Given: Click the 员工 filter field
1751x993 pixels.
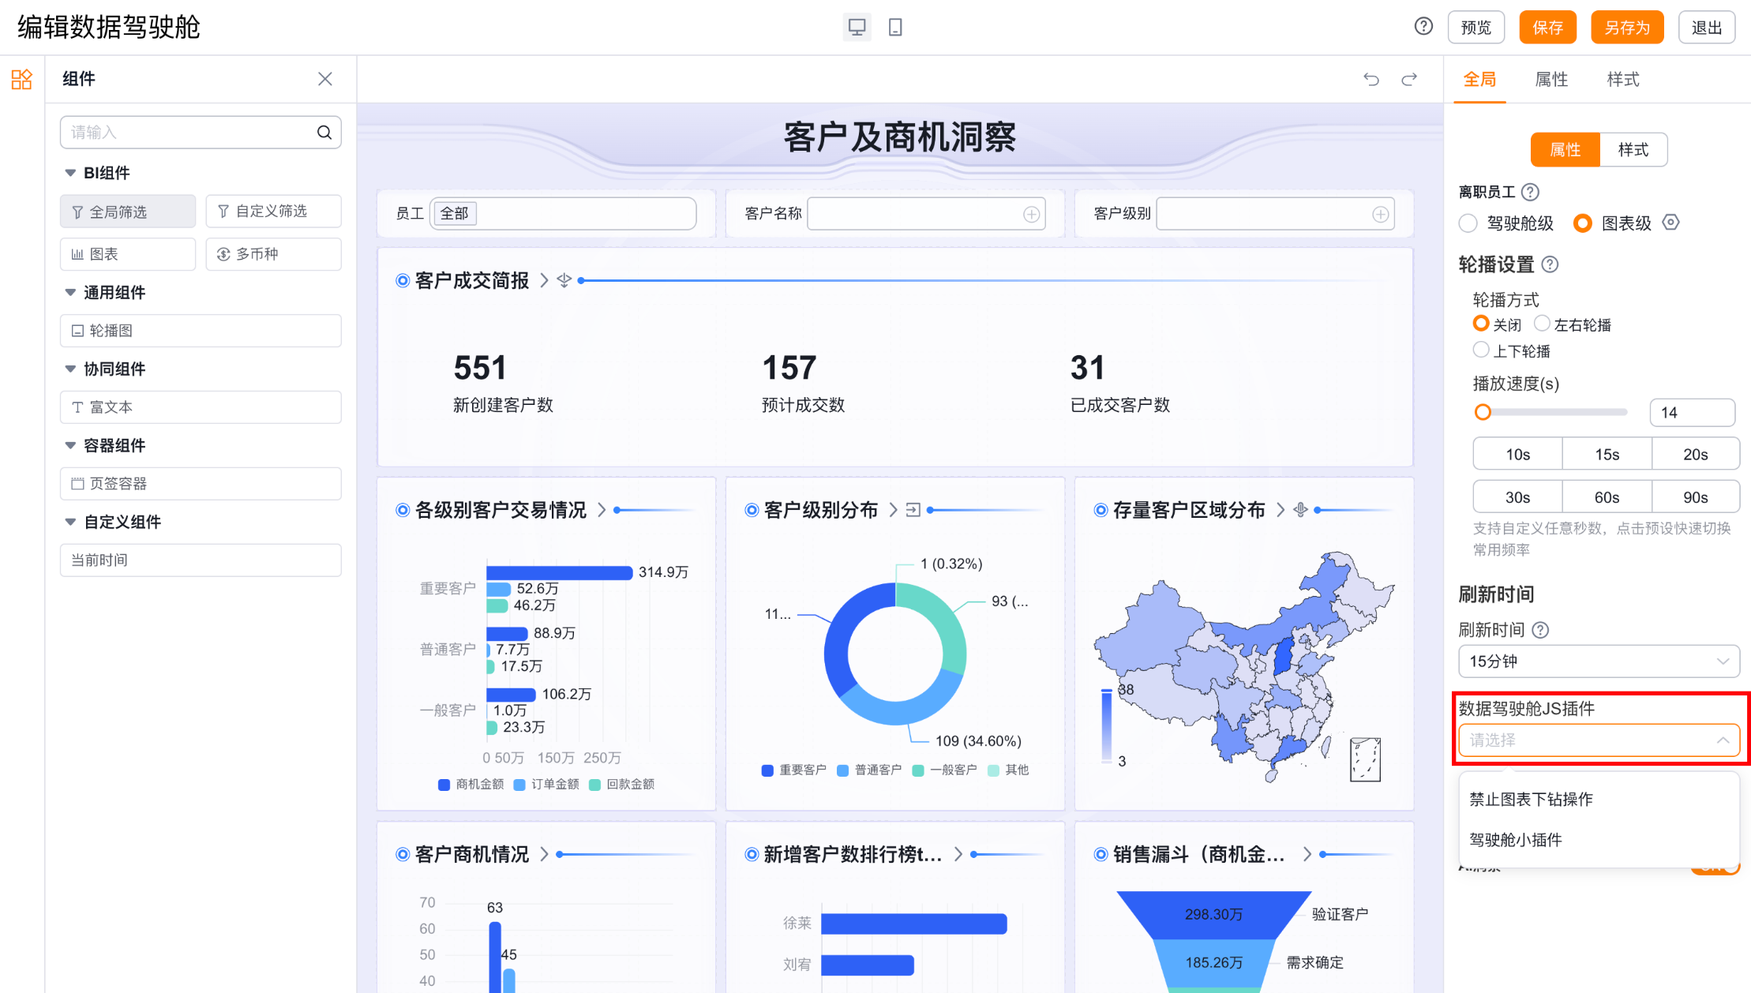Looking at the screenshot, I should [x=563, y=214].
